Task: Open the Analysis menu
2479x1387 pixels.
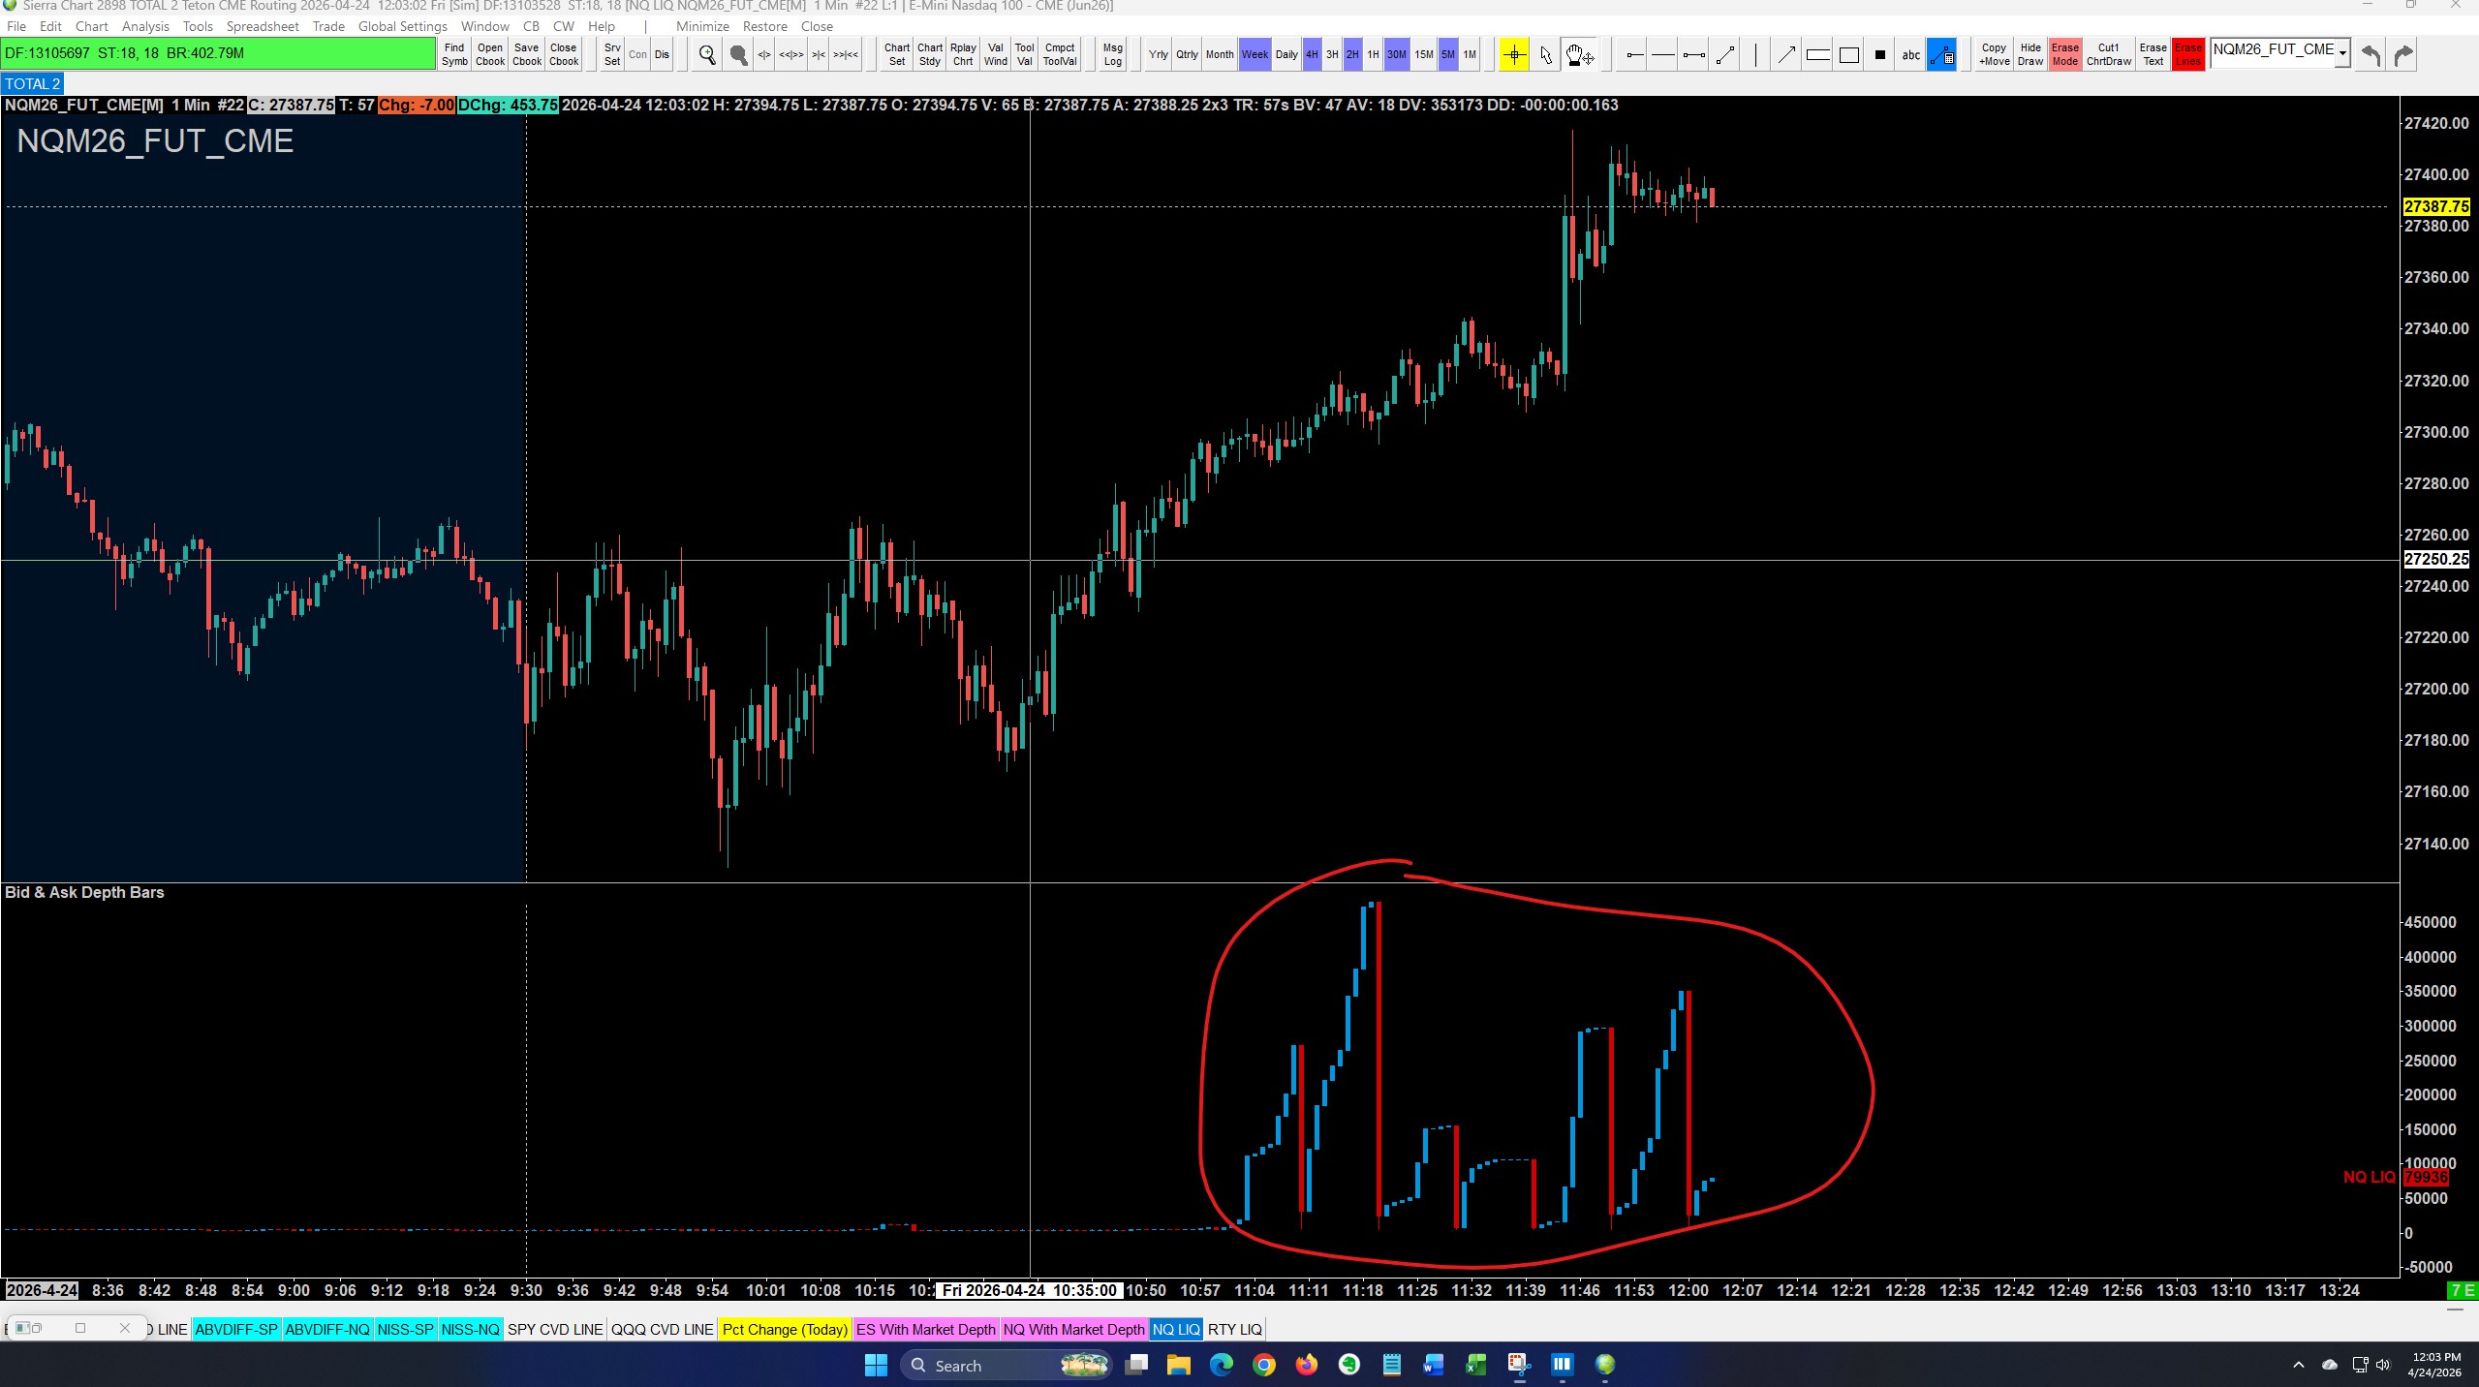Action: pyautogui.click(x=145, y=26)
